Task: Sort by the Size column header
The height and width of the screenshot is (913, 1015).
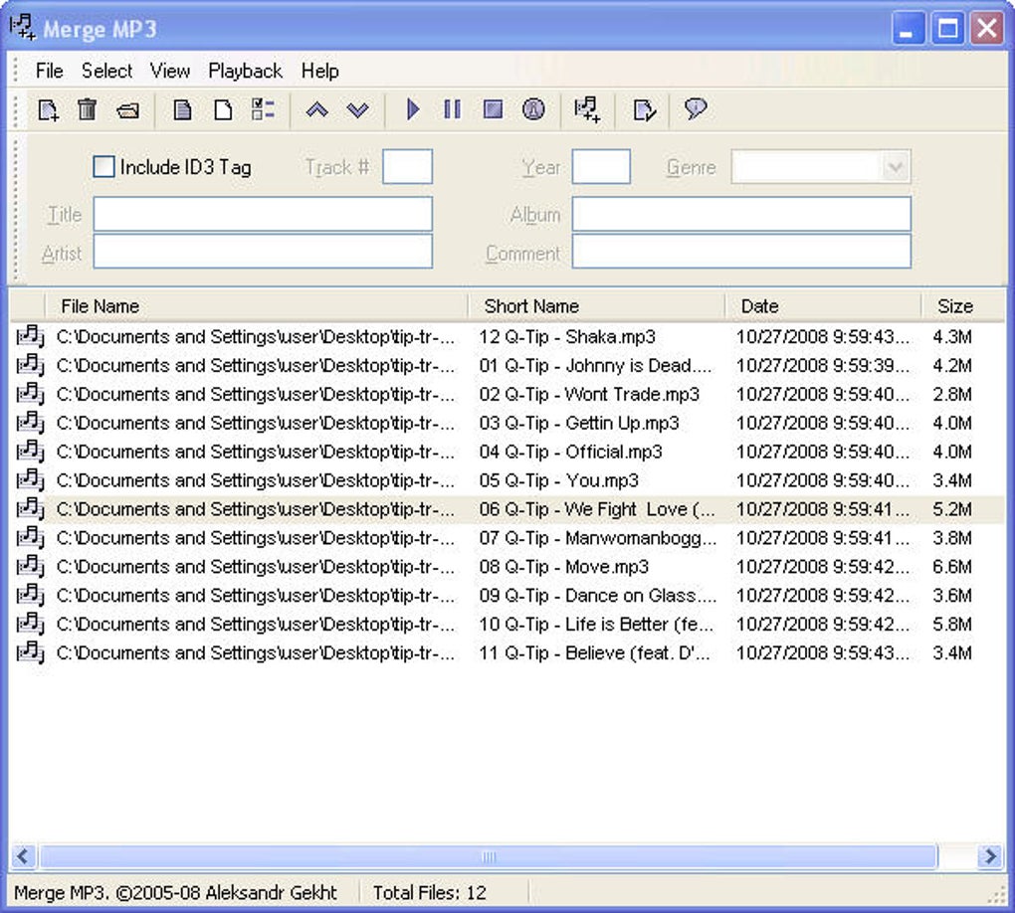Action: [963, 306]
